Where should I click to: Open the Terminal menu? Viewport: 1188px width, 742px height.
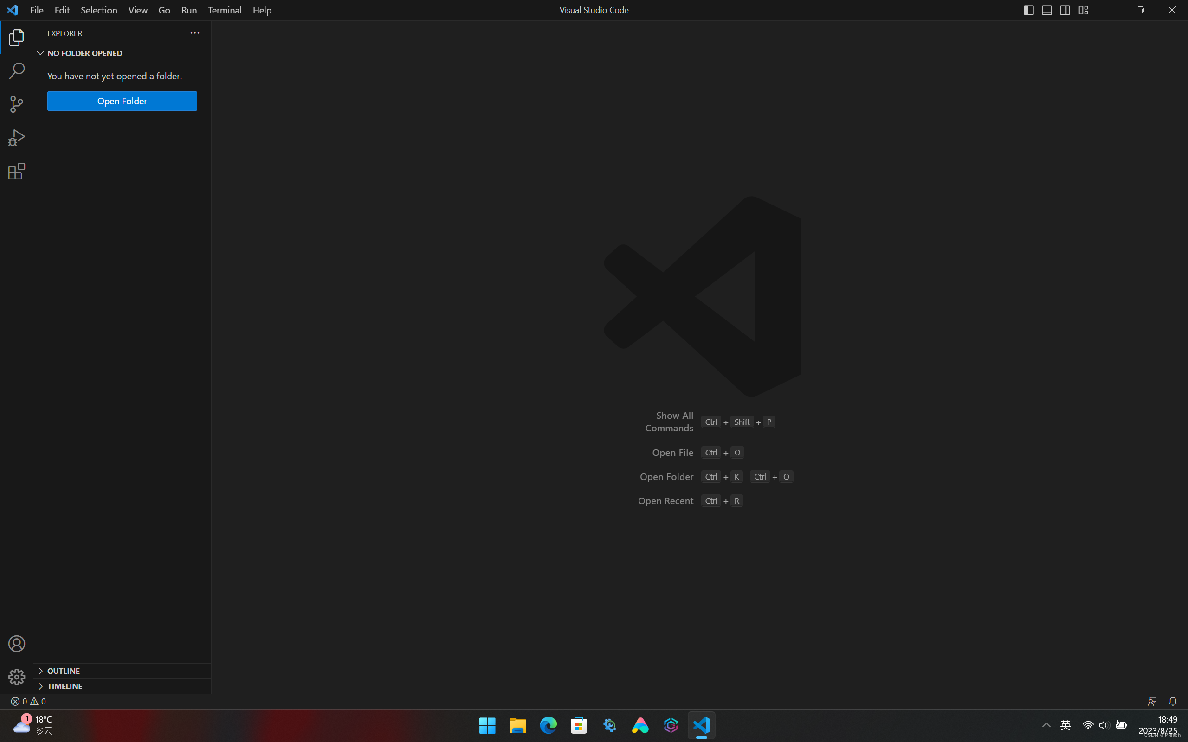pos(224,10)
